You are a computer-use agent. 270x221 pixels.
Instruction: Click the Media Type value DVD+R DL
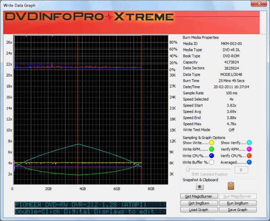231,50
